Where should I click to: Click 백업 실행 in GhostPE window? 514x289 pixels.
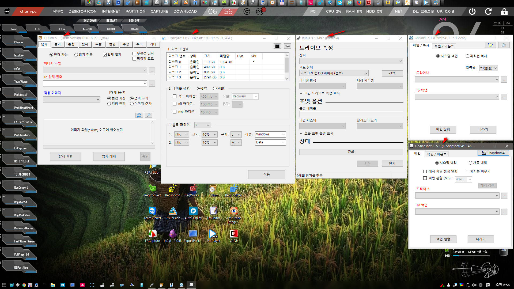click(x=443, y=130)
